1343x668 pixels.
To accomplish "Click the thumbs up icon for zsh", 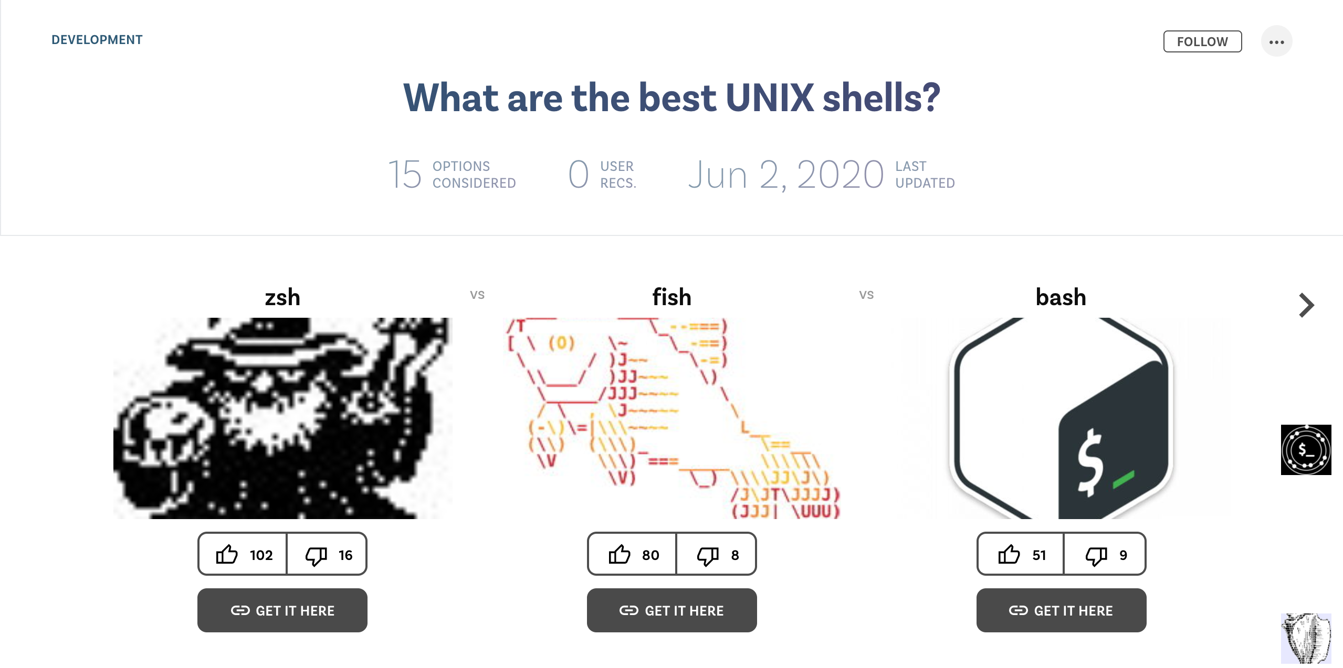I will [x=227, y=553].
